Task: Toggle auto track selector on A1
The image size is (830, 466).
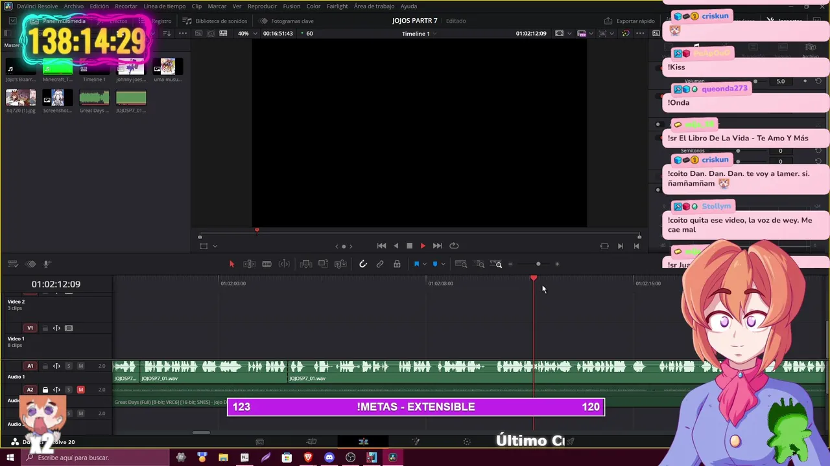Action: pyautogui.click(x=56, y=366)
